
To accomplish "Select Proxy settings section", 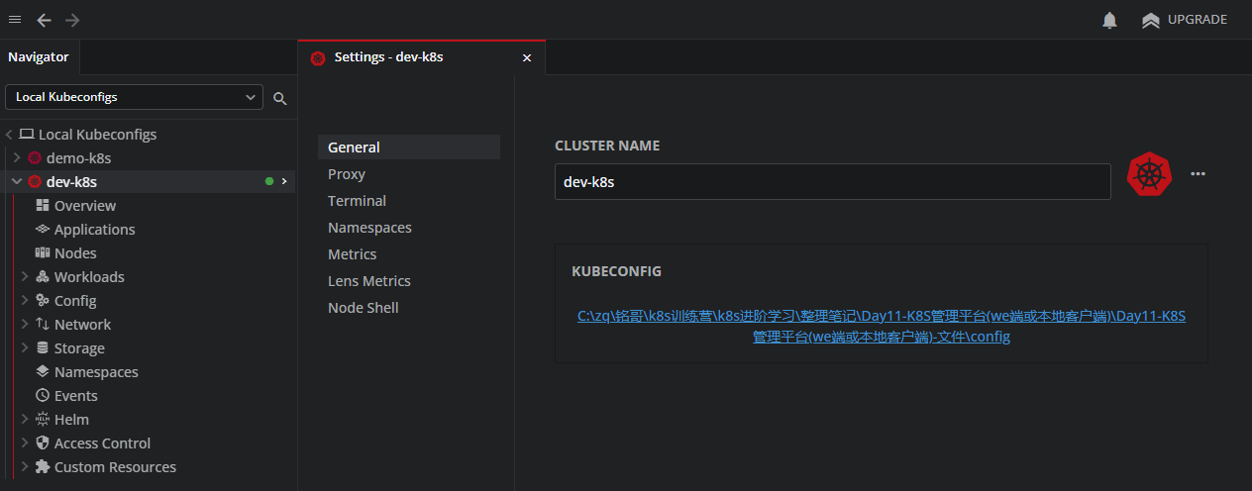I will click(x=409, y=174).
